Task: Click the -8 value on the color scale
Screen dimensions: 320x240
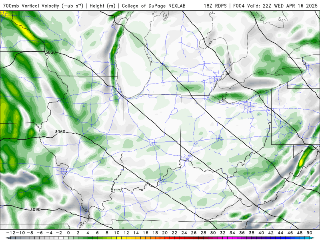Action: 30,233
